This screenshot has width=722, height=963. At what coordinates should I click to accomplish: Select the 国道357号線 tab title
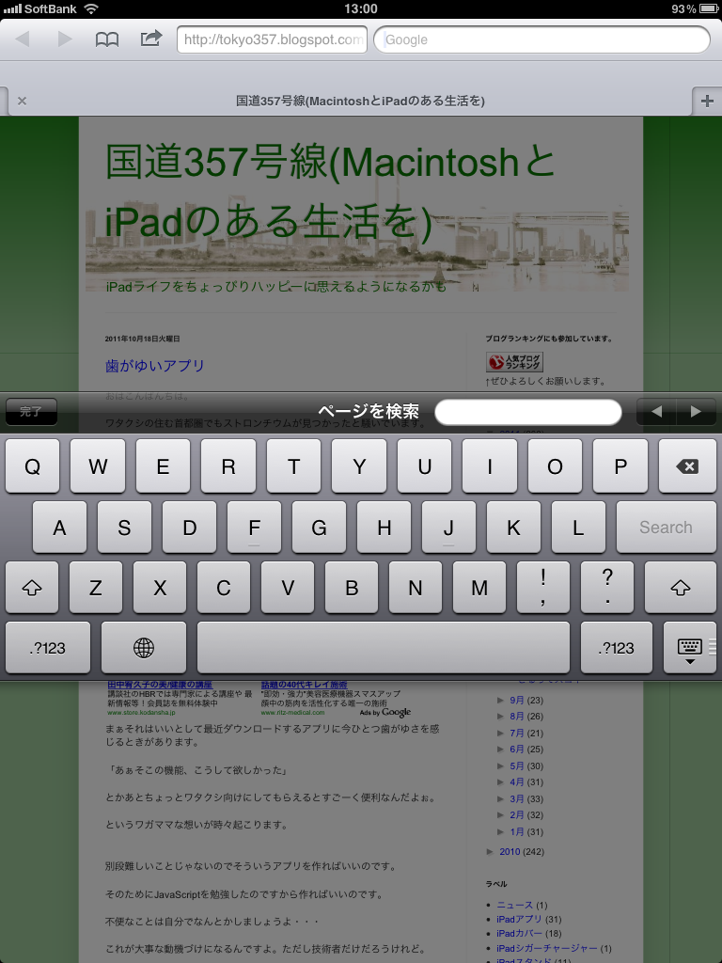pos(360,101)
